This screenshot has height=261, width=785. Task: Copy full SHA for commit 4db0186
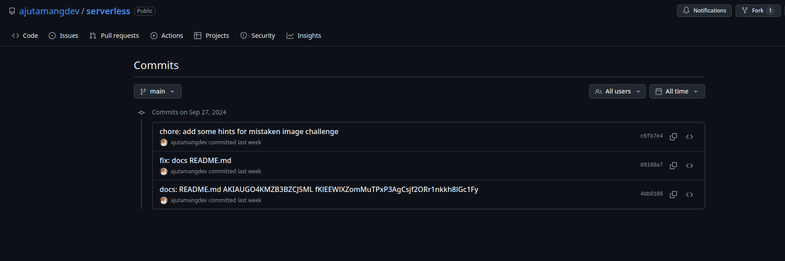click(x=673, y=195)
